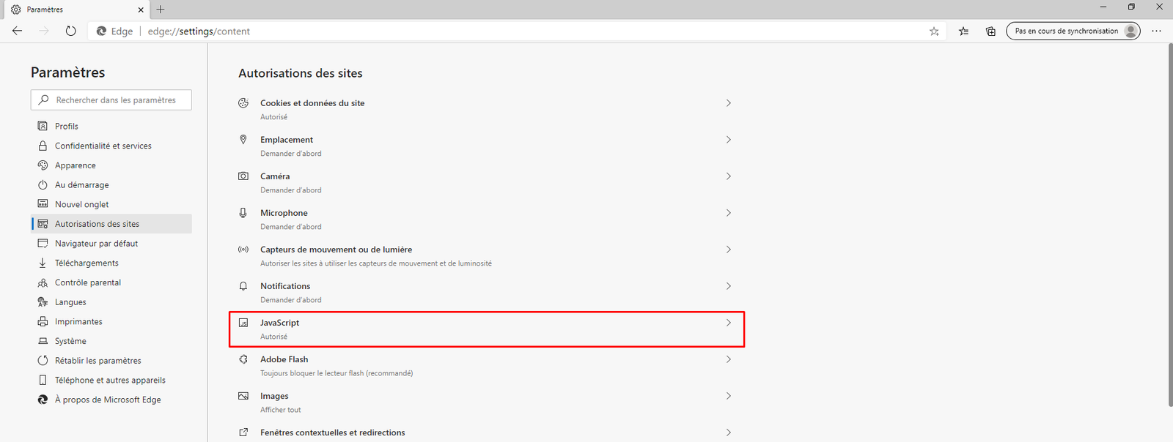
Task: Click the back navigation arrow
Action: coord(18,31)
